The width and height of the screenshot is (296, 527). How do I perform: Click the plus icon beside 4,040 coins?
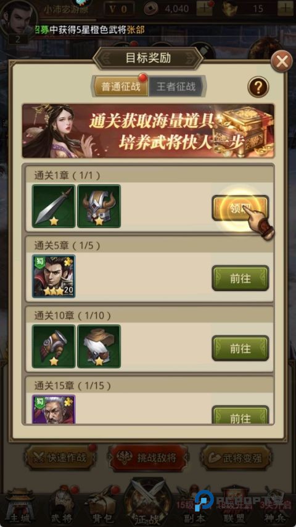click(x=204, y=9)
